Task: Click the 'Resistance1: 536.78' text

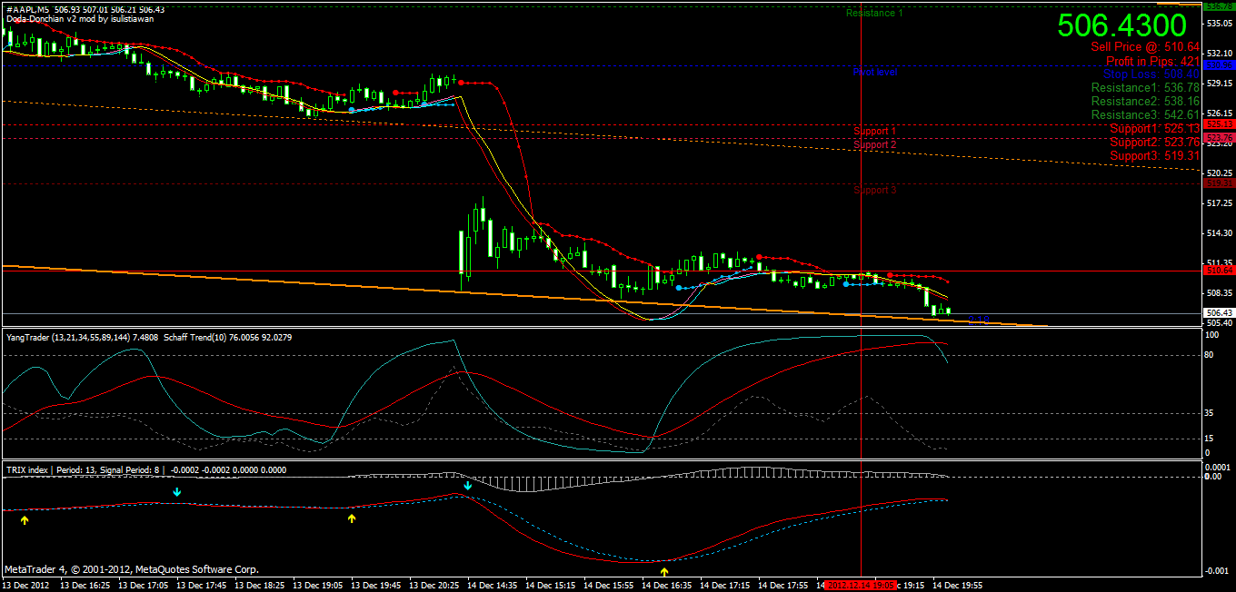Action: (1145, 87)
